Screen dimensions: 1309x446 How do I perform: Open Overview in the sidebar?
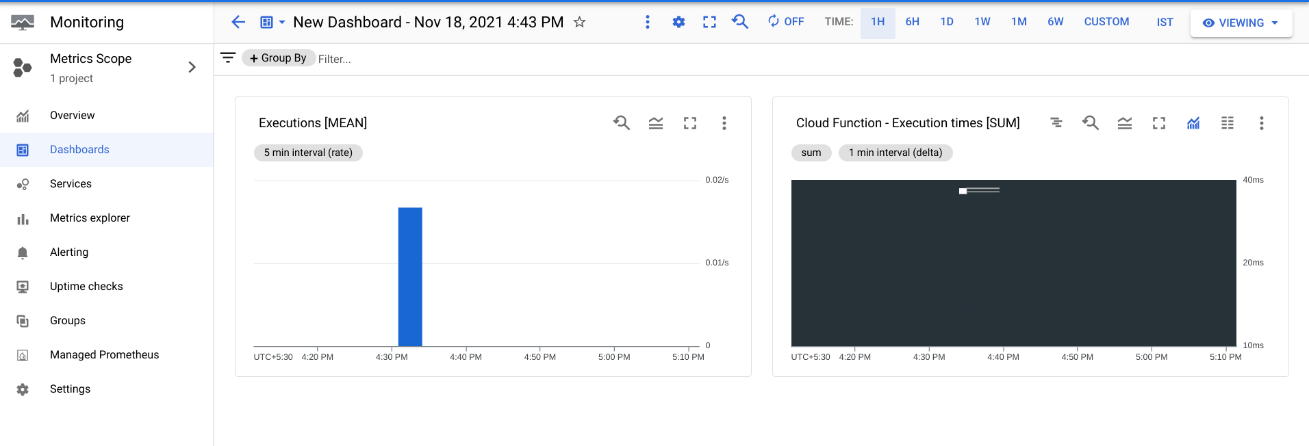(x=107, y=116)
